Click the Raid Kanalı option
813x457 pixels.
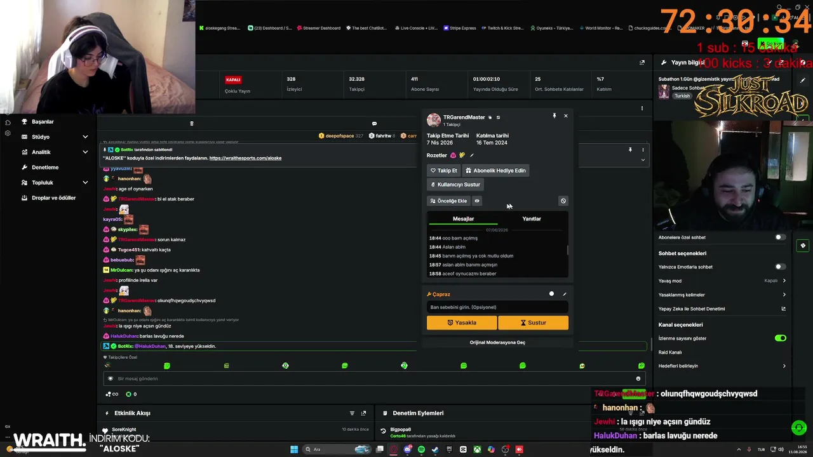pos(670,352)
